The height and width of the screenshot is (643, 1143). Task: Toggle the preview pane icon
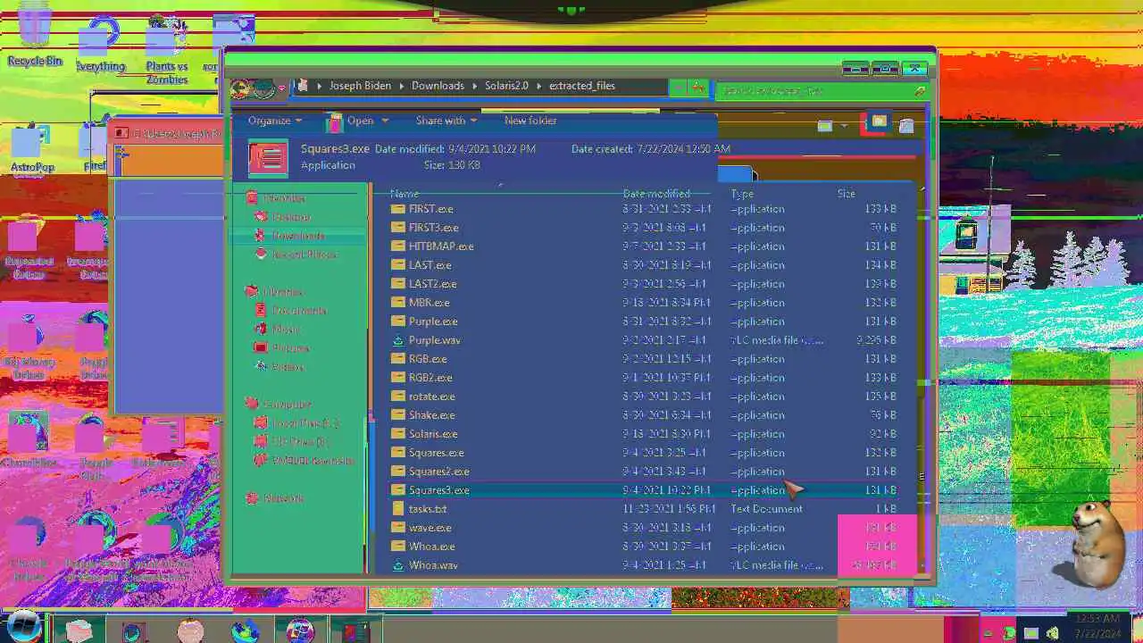pyautogui.click(x=879, y=122)
